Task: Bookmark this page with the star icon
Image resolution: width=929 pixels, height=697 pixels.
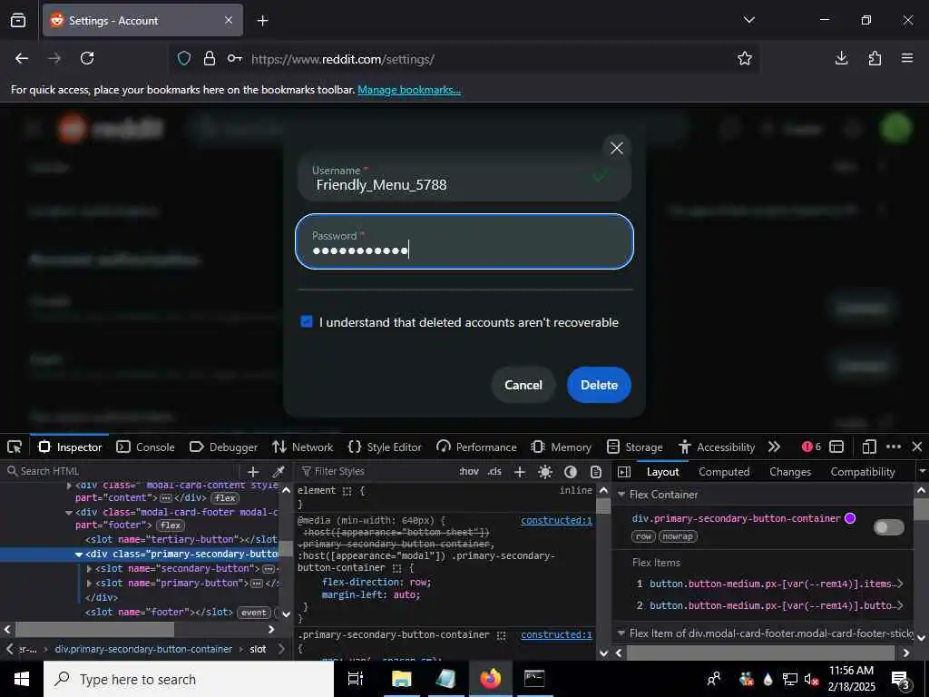Action: (745, 58)
